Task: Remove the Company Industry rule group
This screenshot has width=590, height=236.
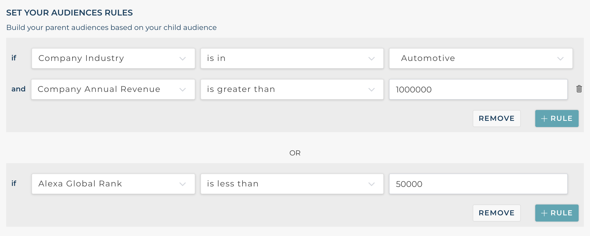Action: pyautogui.click(x=496, y=119)
